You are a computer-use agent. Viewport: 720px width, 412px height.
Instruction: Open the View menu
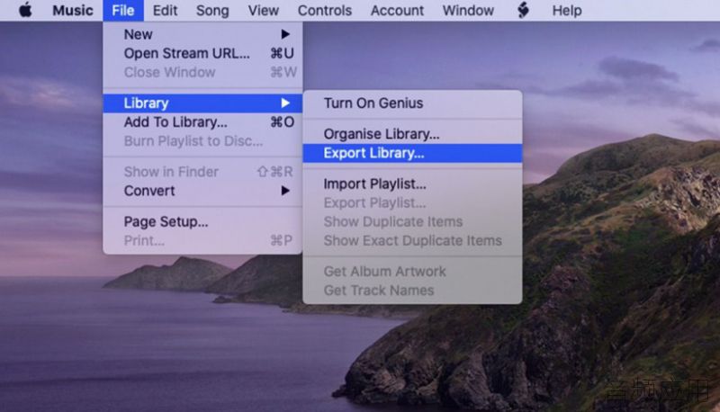[x=263, y=10]
